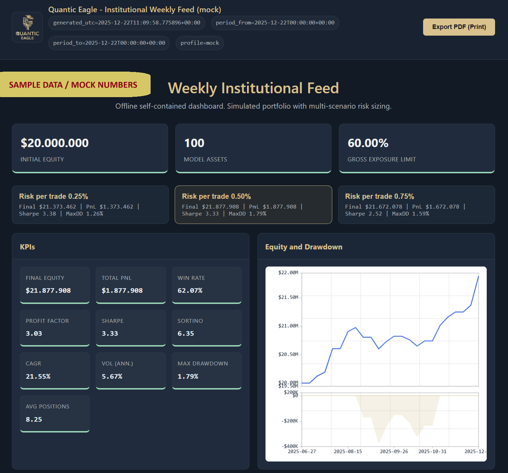Click the period_to metadata pill
508x473 pixels.
pyautogui.click(x=109, y=43)
